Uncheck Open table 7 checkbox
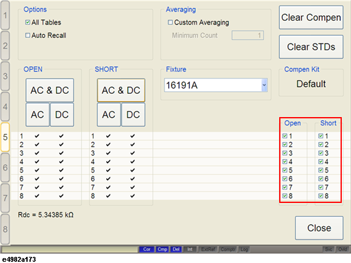 click(285, 187)
